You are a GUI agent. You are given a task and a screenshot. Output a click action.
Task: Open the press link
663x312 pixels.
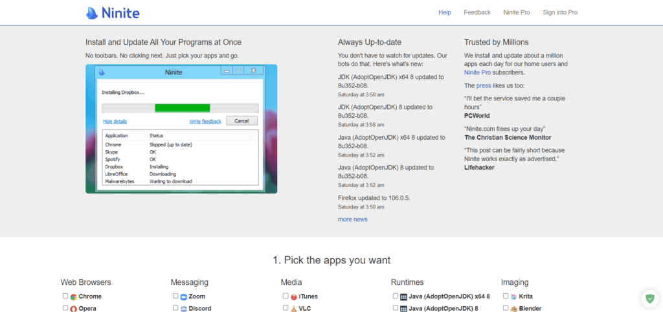pos(484,85)
